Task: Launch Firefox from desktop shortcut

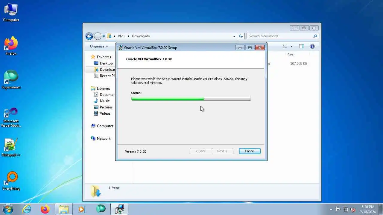Action: click(x=11, y=46)
